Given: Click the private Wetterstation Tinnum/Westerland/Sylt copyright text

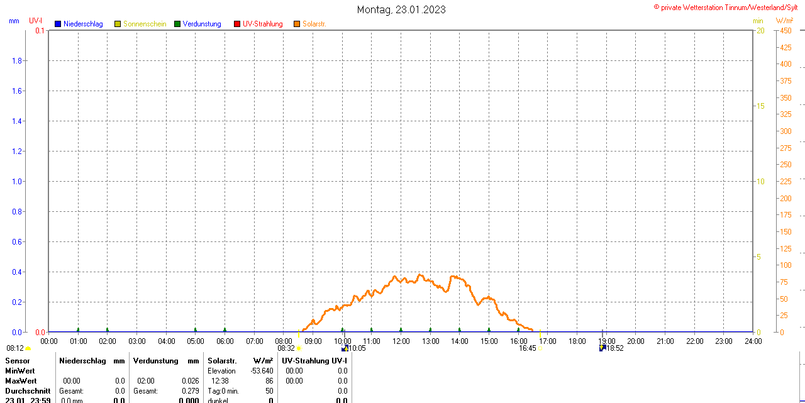Looking at the screenshot, I should [728, 8].
